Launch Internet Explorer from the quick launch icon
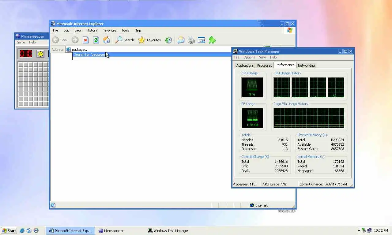The image size is (392, 235). pos(22,231)
